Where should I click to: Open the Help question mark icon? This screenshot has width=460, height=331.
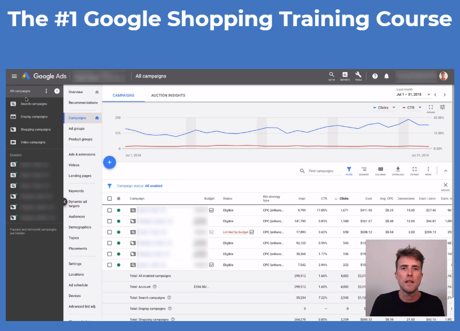click(375, 76)
